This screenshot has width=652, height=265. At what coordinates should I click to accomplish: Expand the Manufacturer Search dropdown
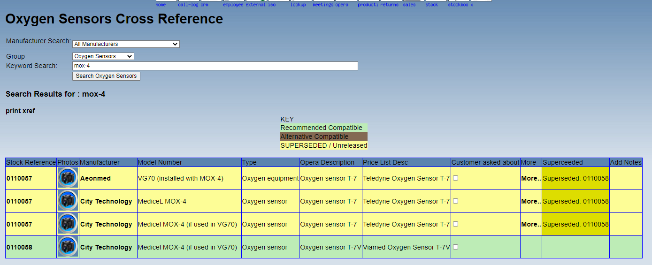126,44
